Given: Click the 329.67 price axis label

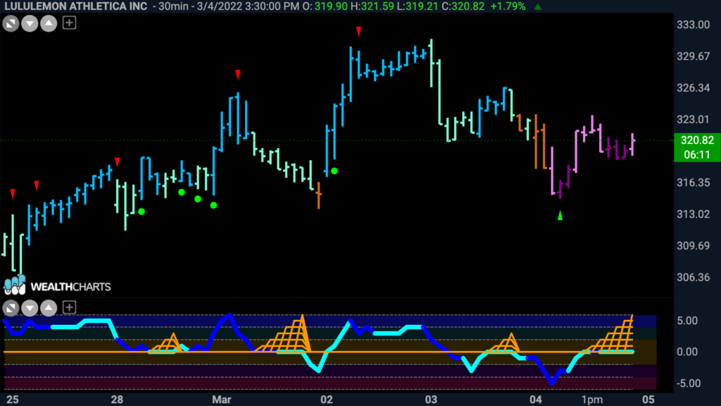Looking at the screenshot, I should coord(693,56).
